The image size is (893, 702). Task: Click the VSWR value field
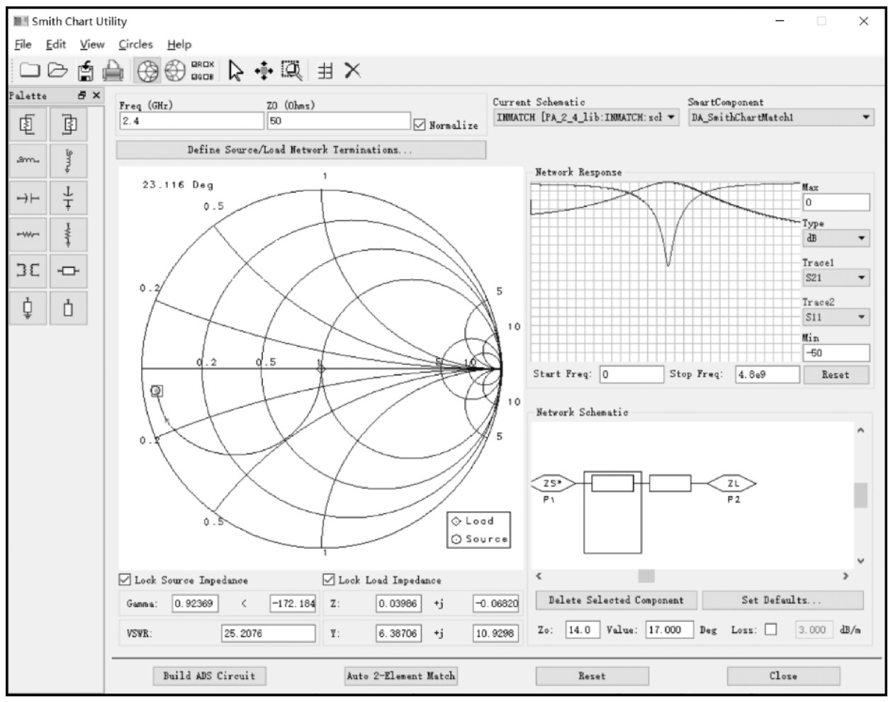point(269,635)
